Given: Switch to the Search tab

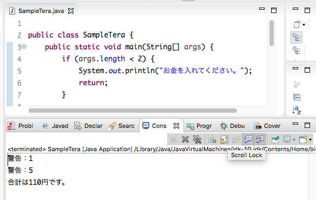Looking at the screenshot, I should 121,126.
